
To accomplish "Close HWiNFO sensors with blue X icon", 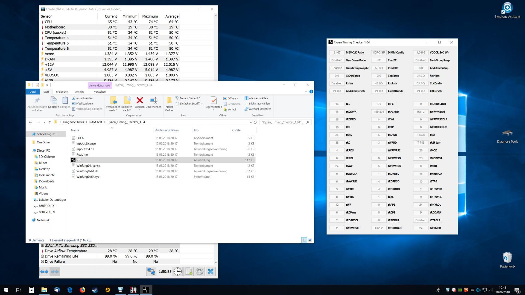I will click(211, 272).
